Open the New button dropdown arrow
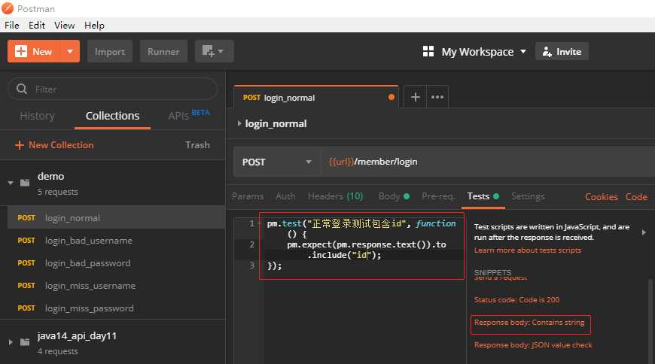Image resolution: width=655 pixels, height=364 pixels. 70,51
